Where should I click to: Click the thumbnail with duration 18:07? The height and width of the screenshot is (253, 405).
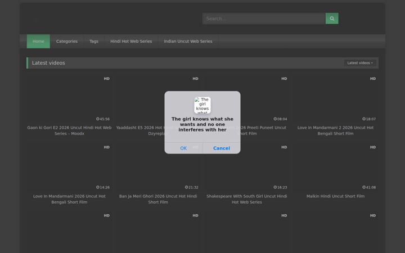coord(335,99)
